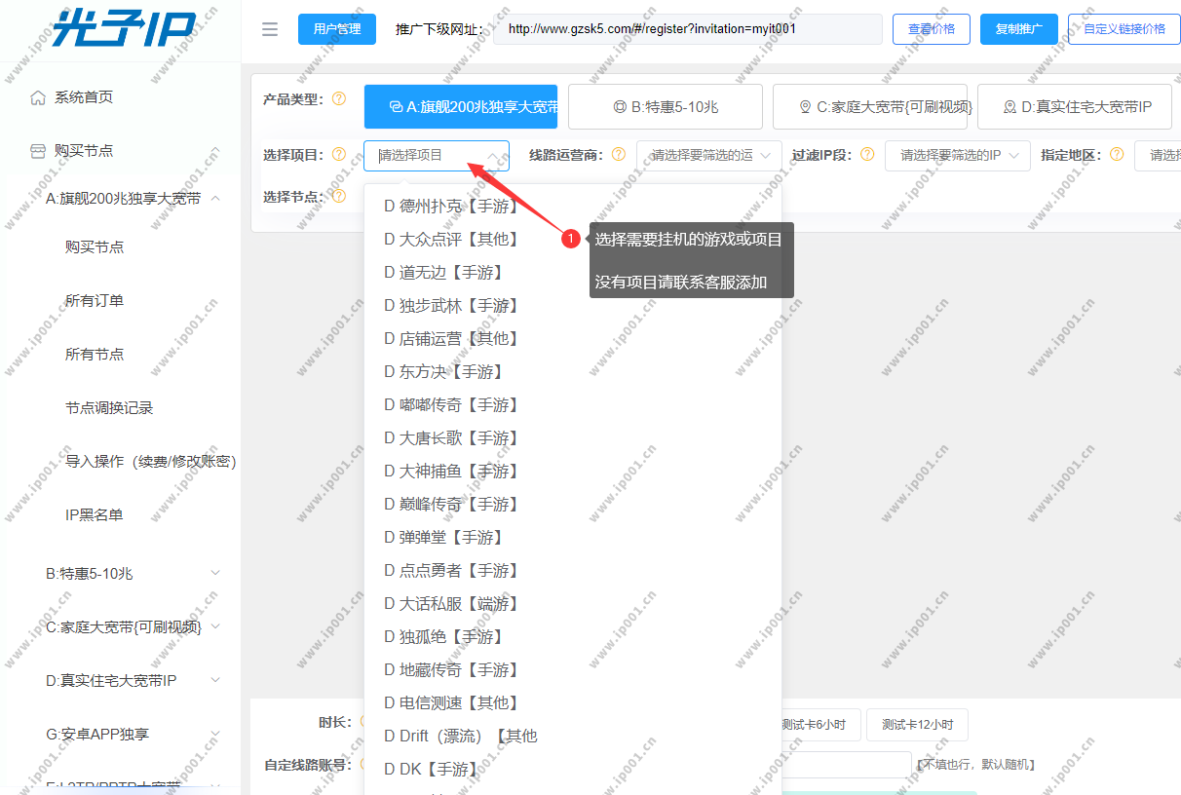Click the help icon beside 过滤IP段
Viewport: 1181px width, 795px height.
[x=865, y=154]
